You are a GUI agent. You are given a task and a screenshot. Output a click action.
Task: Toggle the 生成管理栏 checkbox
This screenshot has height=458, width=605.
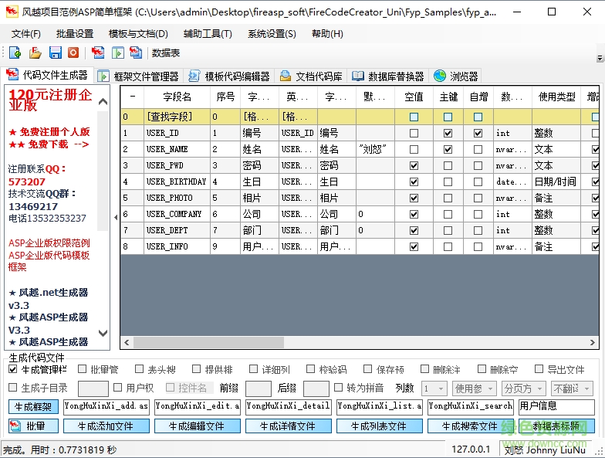[x=12, y=369]
